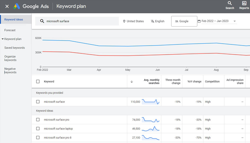Check the microsoft surface pro 8 row
The image size is (250, 143).
point(38,137)
